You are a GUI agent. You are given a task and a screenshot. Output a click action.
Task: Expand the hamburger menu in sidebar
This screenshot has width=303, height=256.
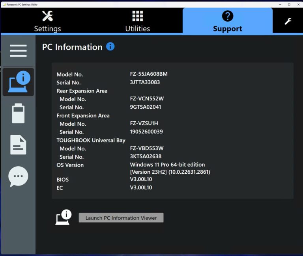(x=18, y=51)
